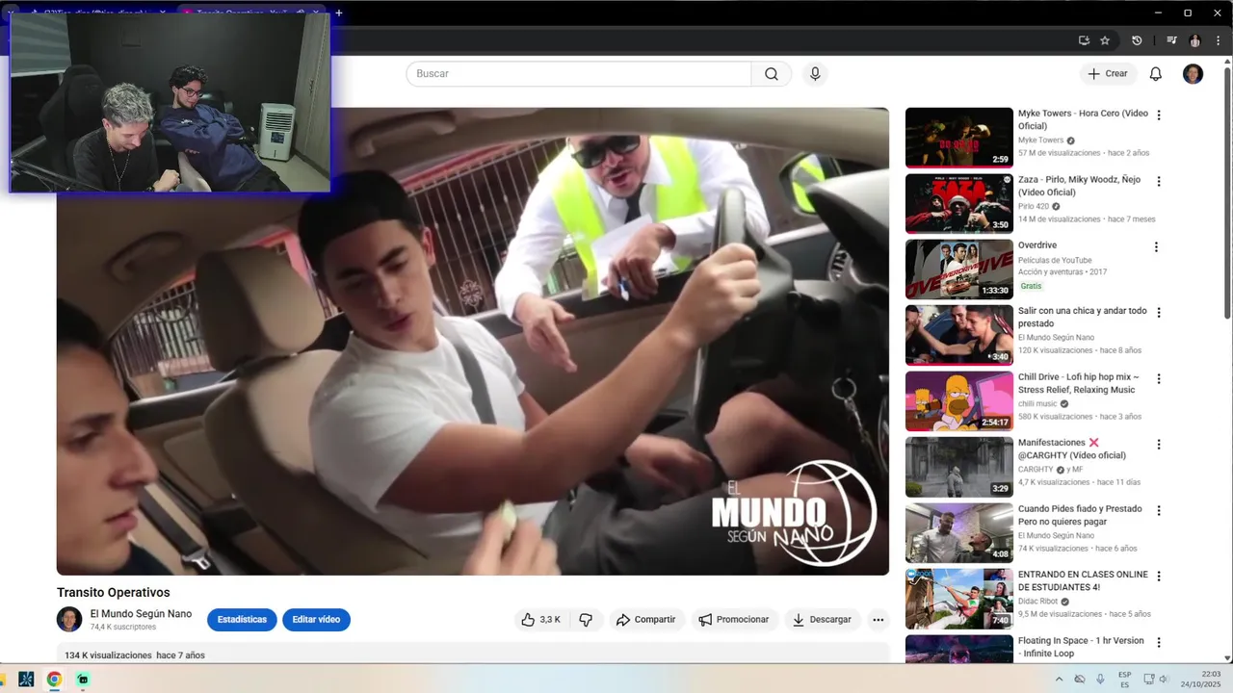Image resolution: width=1233 pixels, height=693 pixels.
Task: Open title Chill Drive - Lofi hip hop mix
Action: (1079, 383)
